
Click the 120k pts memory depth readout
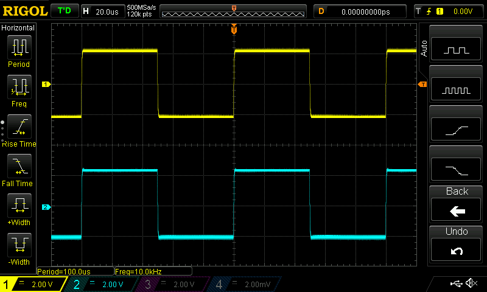(x=139, y=14)
